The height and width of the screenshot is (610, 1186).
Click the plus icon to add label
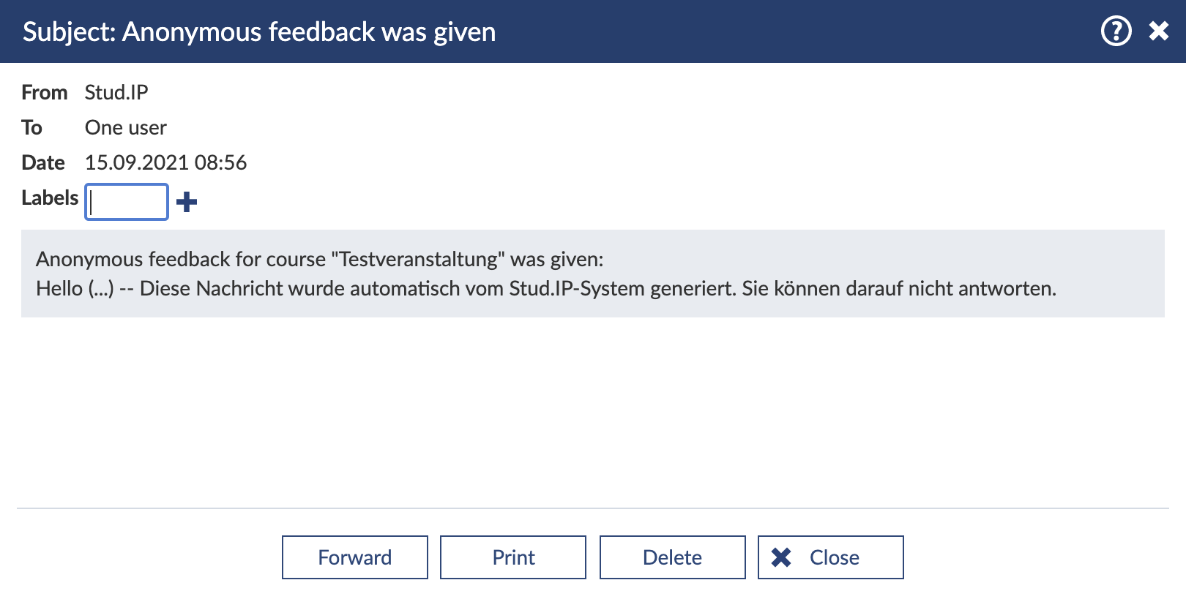pyautogui.click(x=187, y=202)
